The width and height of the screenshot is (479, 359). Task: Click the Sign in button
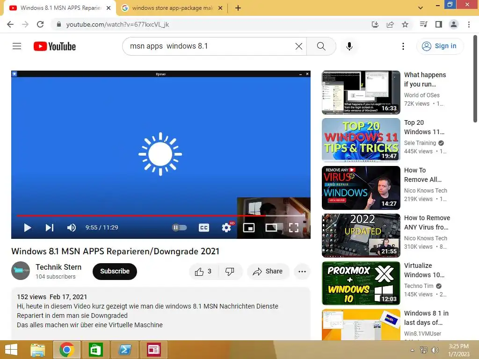pyautogui.click(x=440, y=46)
